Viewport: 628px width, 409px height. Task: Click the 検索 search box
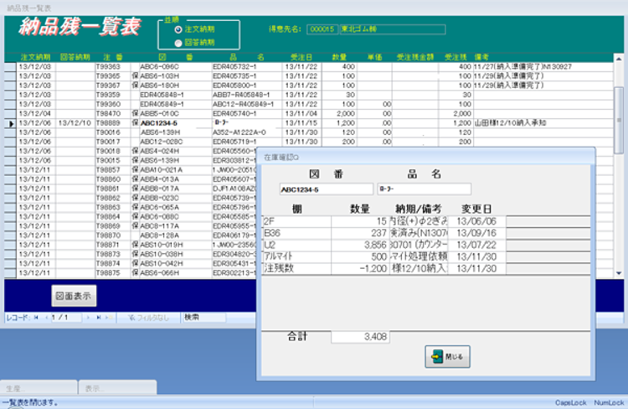tap(203, 318)
